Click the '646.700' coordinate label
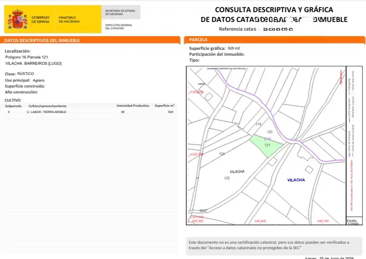Screen dimensions: 366x259 323,221
